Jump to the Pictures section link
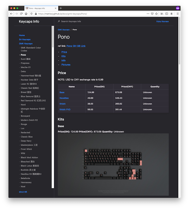This screenshot has width=189, height=209. coord(66,65)
